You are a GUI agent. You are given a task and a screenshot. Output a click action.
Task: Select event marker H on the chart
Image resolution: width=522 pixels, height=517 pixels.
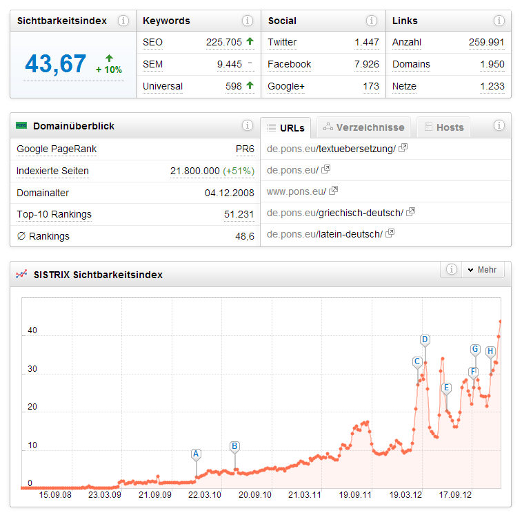tap(490, 351)
